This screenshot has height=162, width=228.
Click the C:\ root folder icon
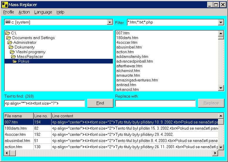(8, 33)
